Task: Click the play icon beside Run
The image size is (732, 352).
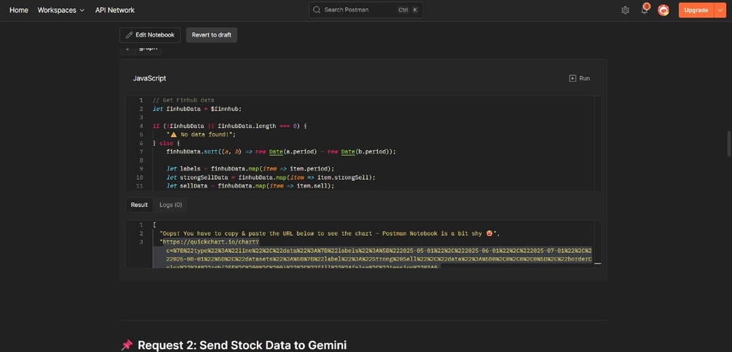Action: click(572, 79)
